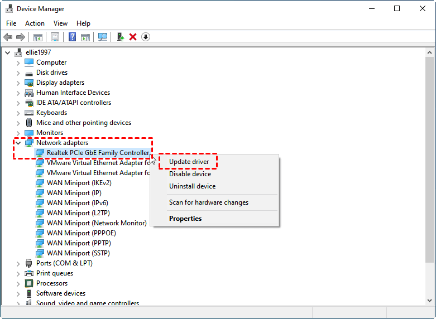Screen dimensions: 436x319
Task: Collapse the Network adapters category
Action: [x=18, y=143]
